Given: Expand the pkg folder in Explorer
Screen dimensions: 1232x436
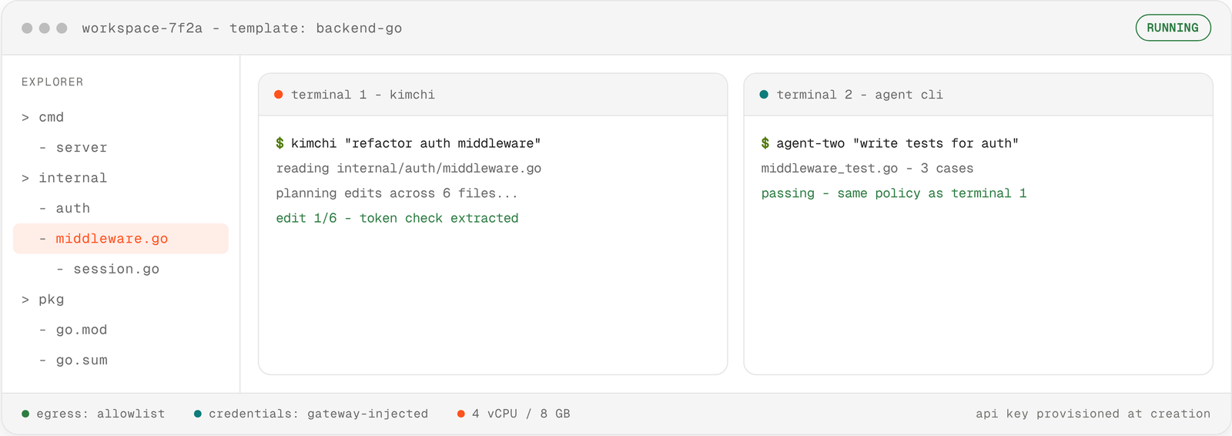Looking at the screenshot, I should point(43,300).
